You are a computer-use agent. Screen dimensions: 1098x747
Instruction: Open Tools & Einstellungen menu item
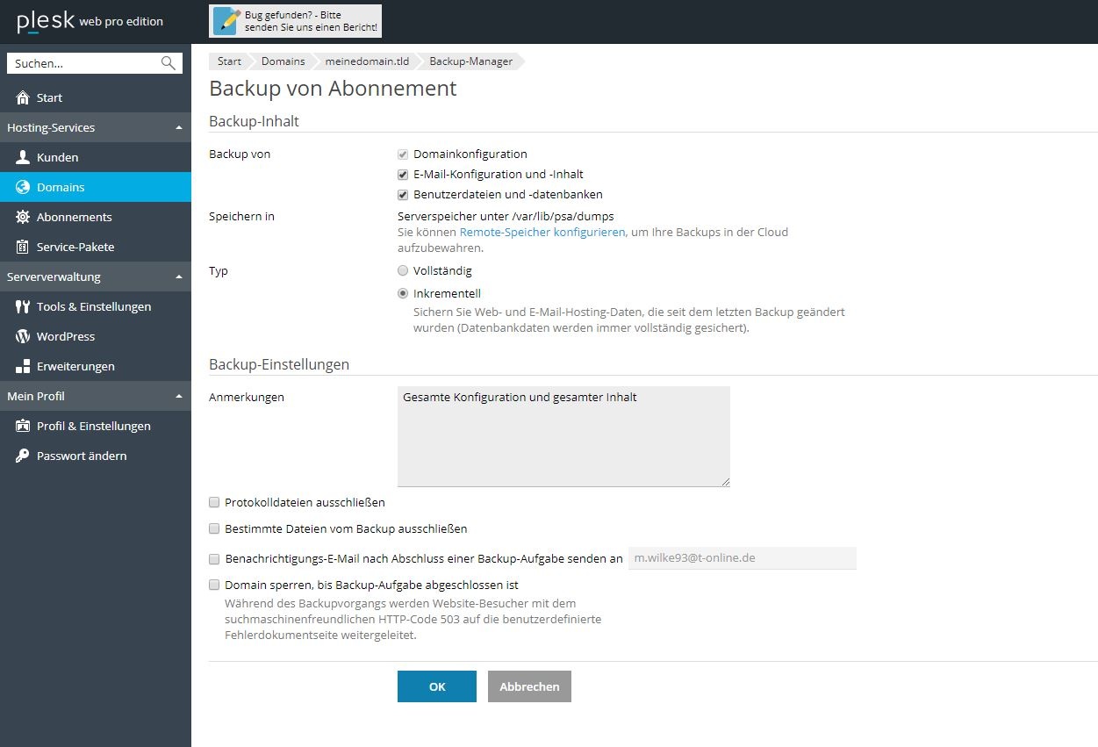point(96,306)
